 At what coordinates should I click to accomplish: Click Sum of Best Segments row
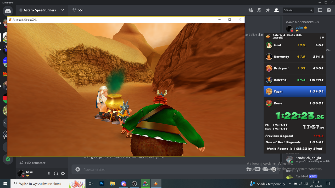(295, 142)
